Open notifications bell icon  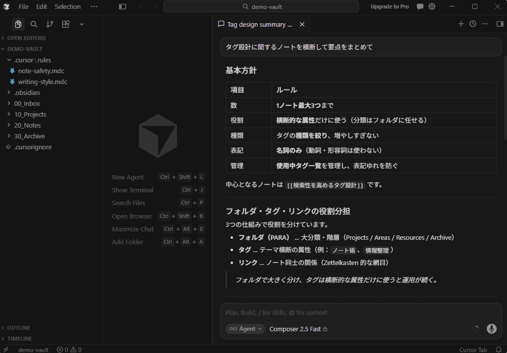click(499, 350)
